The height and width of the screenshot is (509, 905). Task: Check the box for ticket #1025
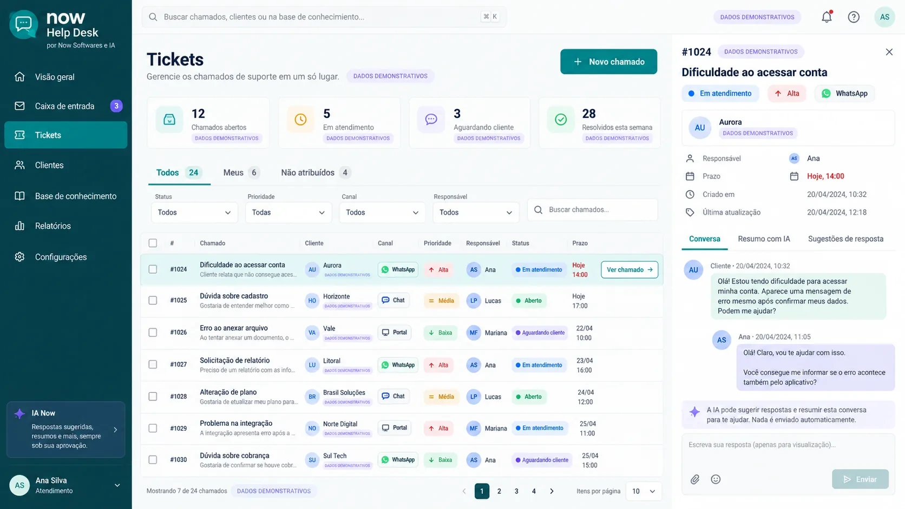[x=153, y=300]
